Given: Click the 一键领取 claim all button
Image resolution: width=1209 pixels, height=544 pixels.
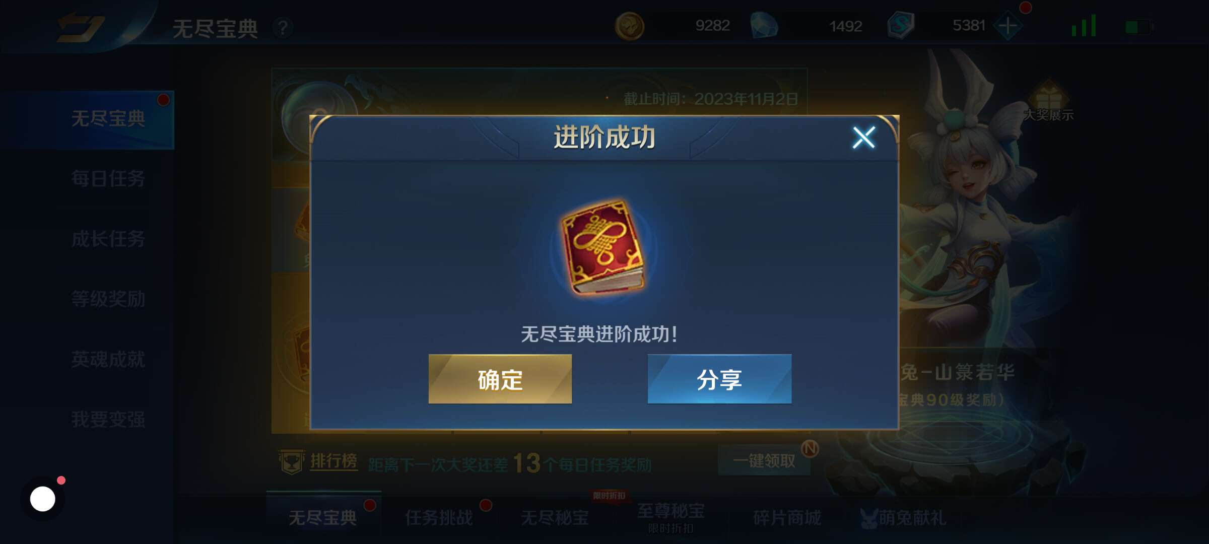Looking at the screenshot, I should [x=764, y=460].
